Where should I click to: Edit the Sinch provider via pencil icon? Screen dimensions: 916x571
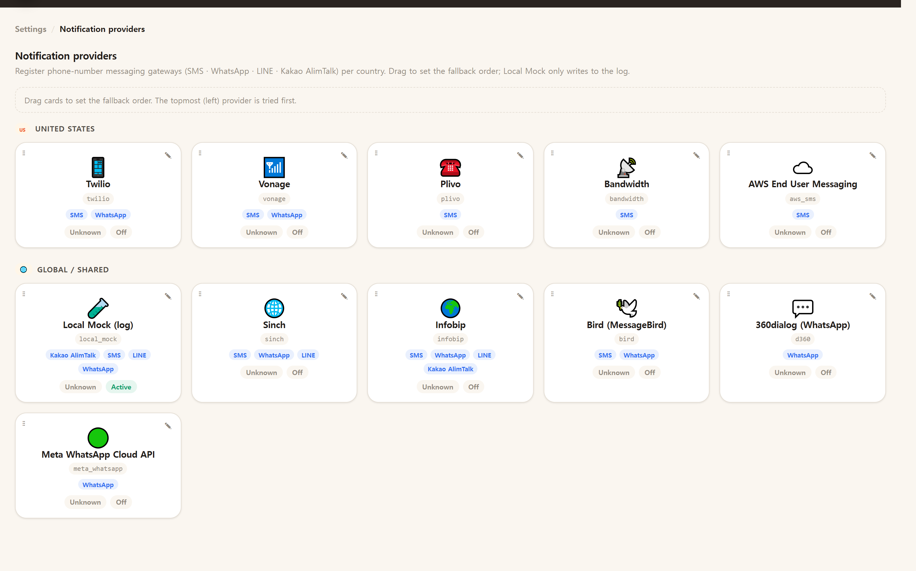click(344, 296)
